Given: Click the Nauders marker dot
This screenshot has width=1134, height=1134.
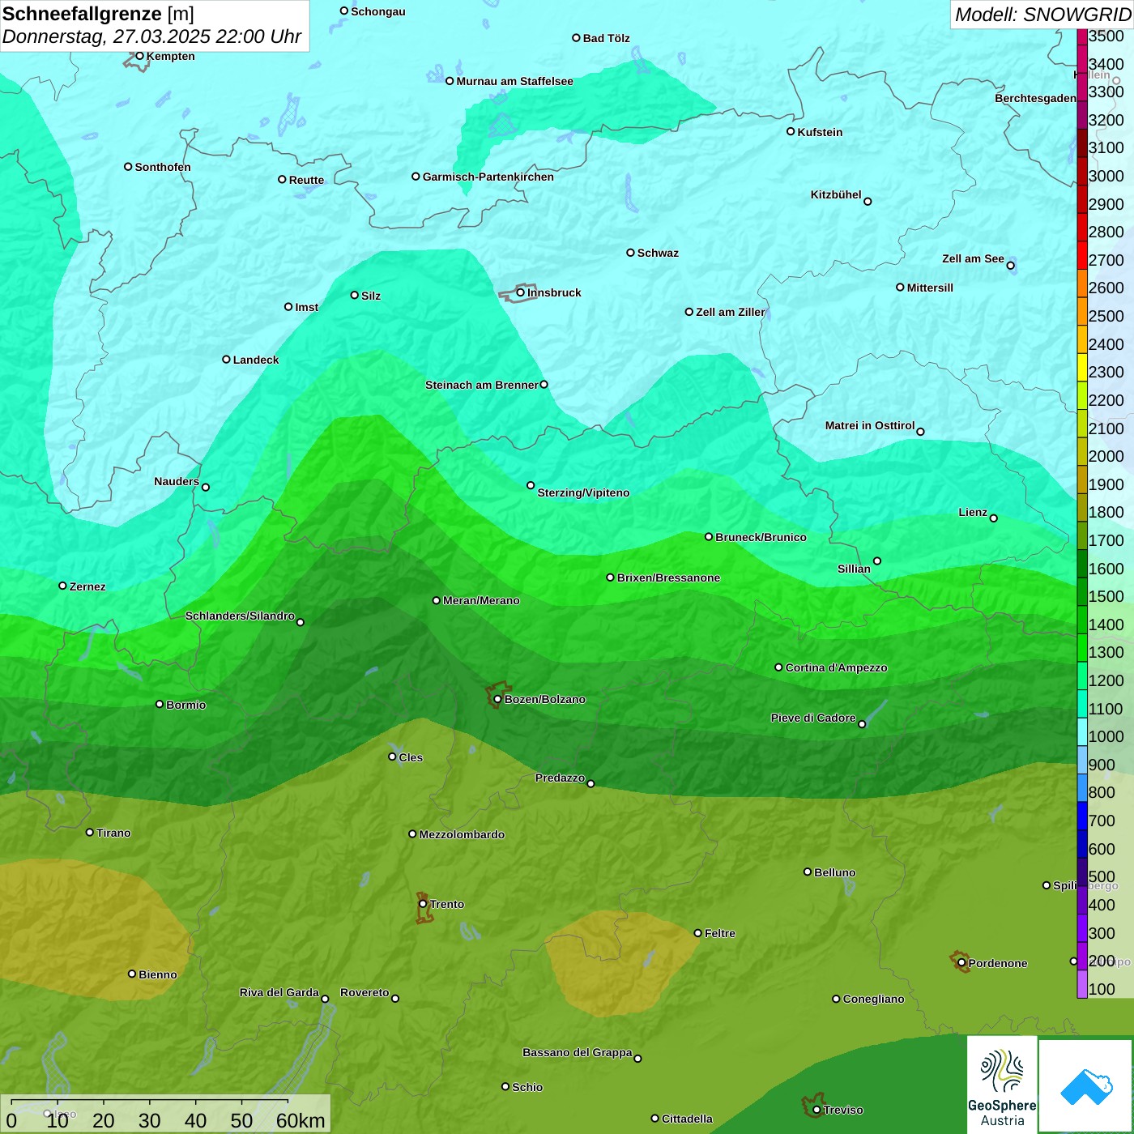Looking at the screenshot, I should pos(206,487).
